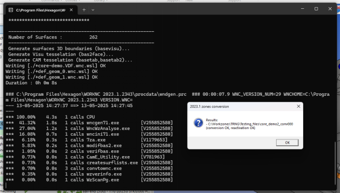Viewport: 340px width, 193px height.
Task: Click 'Generate surfaces 3D boundaries' line
Action: click(x=69, y=48)
